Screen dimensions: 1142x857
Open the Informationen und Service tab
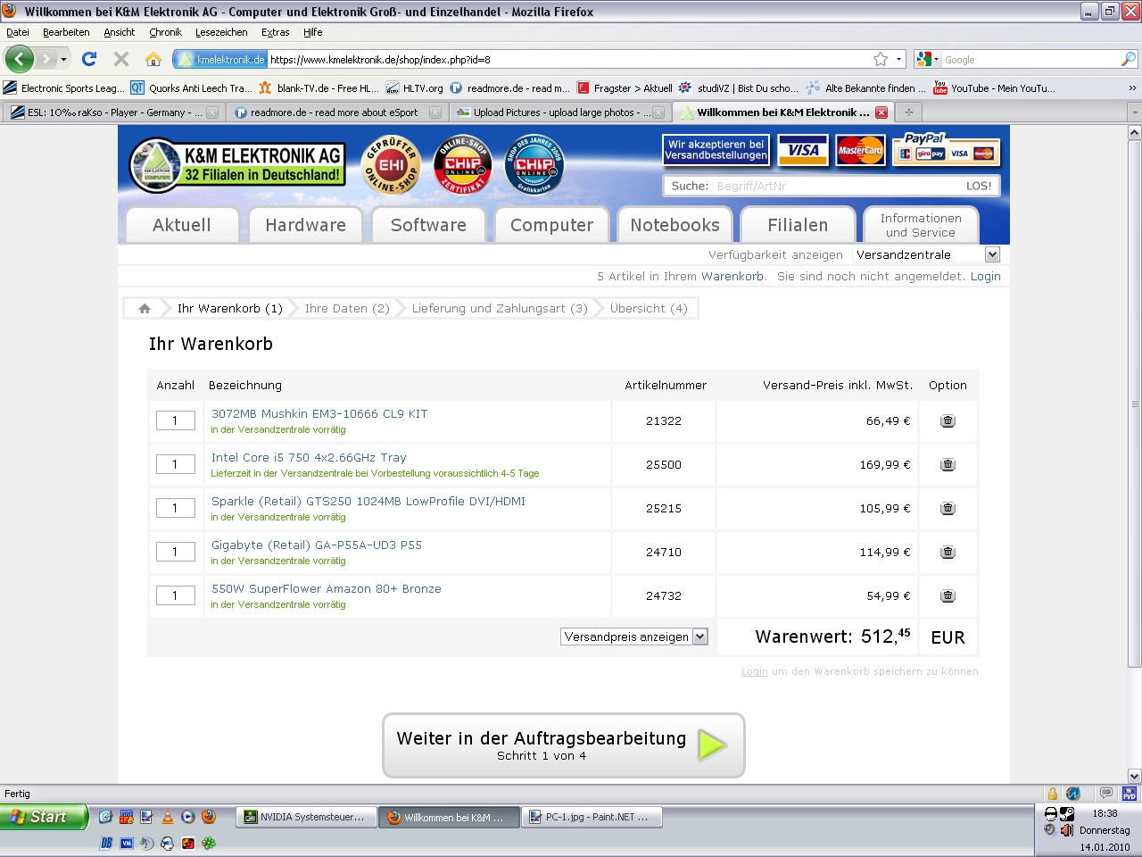(x=921, y=225)
